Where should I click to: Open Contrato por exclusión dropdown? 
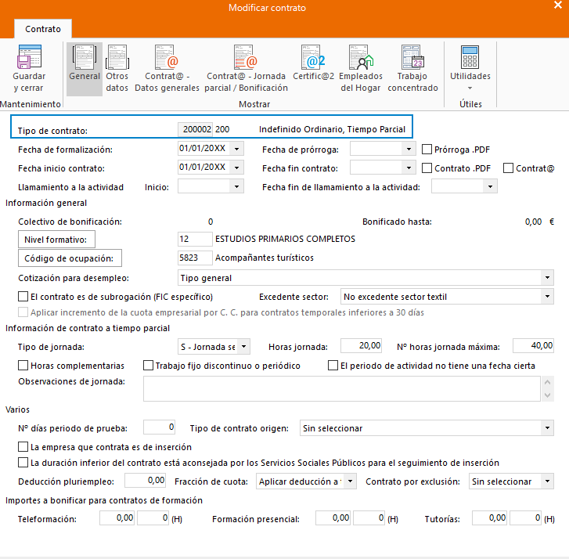(x=547, y=481)
